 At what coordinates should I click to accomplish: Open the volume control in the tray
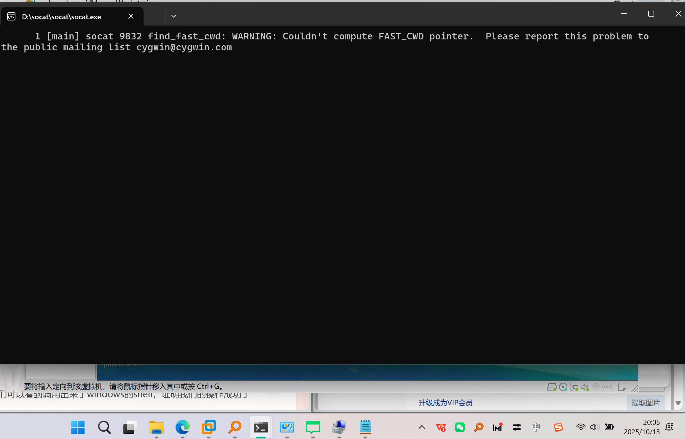pos(594,427)
